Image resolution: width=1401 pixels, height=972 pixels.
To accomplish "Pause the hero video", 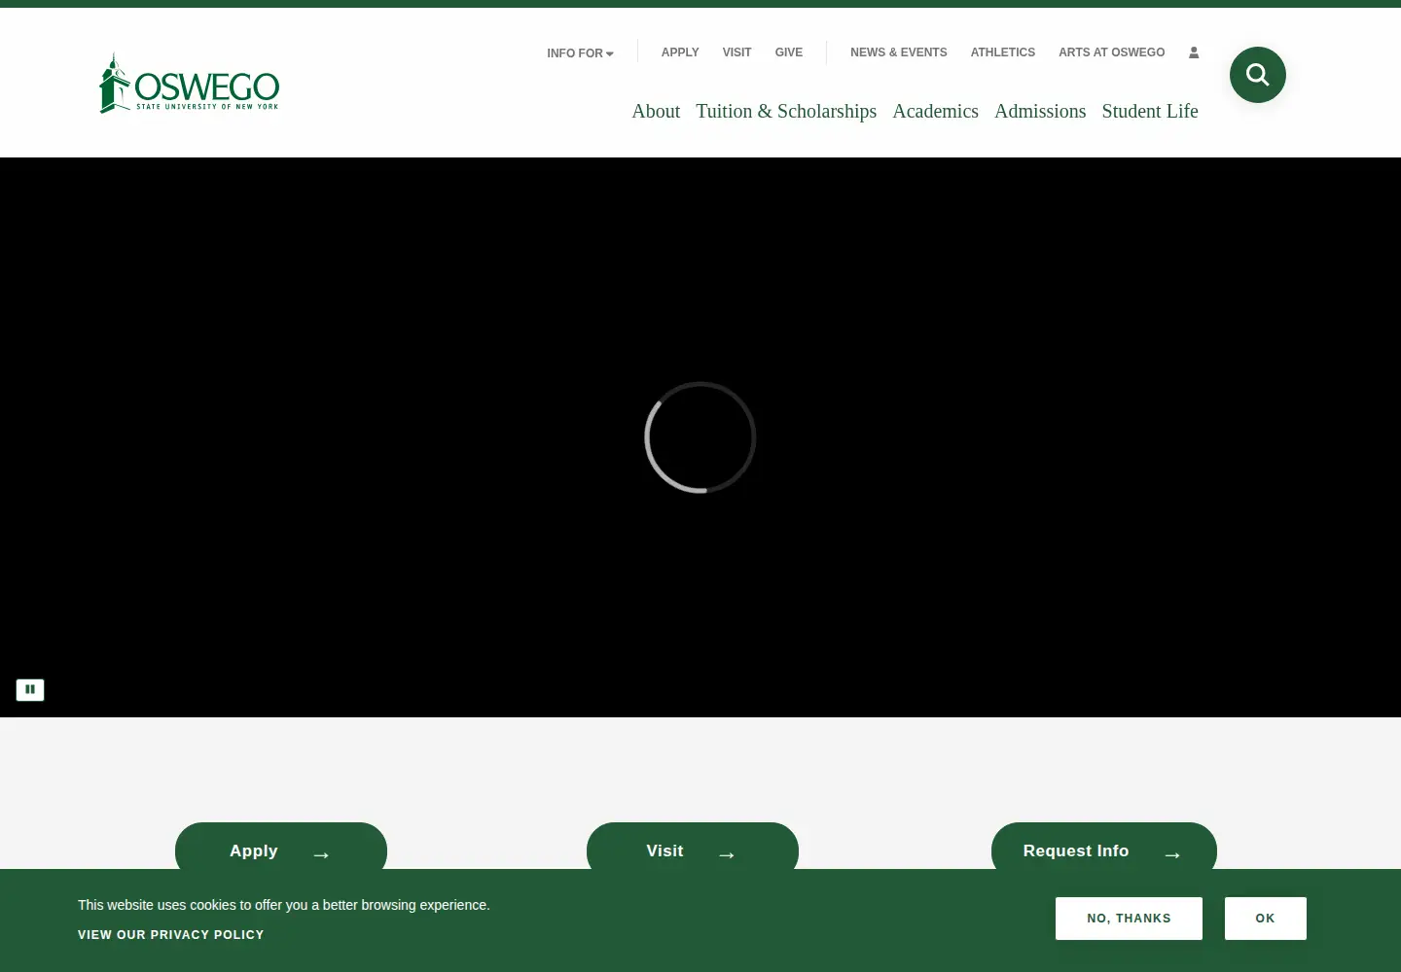I will pyautogui.click(x=30, y=689).
